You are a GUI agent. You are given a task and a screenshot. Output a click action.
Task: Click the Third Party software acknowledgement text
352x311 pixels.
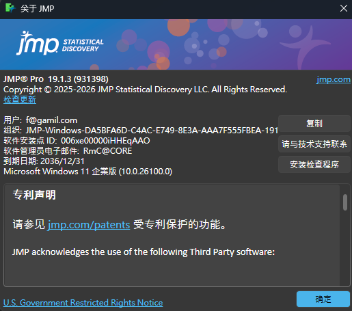pyautogui.click(x=144, y=252)
